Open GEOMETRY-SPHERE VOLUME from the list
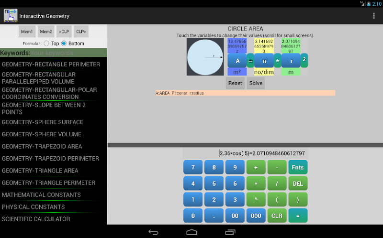Screen dimensions: 383x238 (x=42, y=134)
